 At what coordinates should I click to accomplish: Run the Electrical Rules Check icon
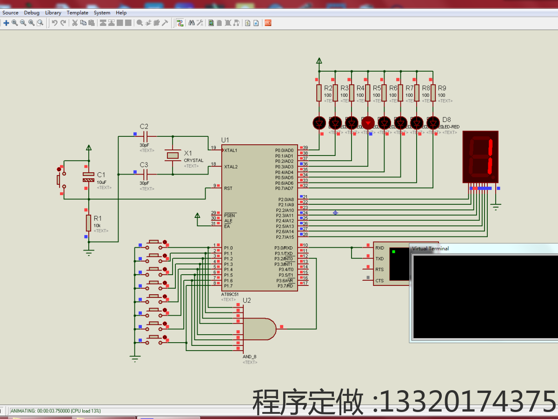256,23
